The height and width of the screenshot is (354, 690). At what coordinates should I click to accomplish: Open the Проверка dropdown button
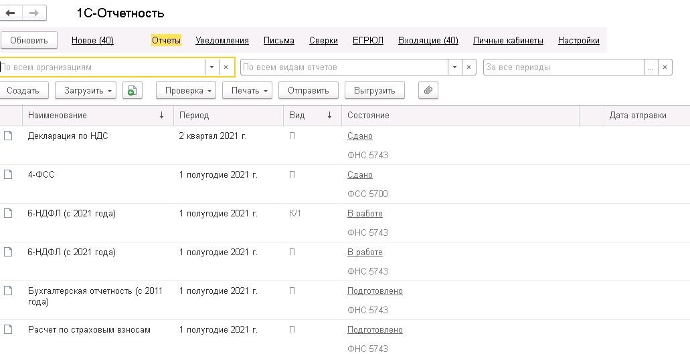click(186, 90)
